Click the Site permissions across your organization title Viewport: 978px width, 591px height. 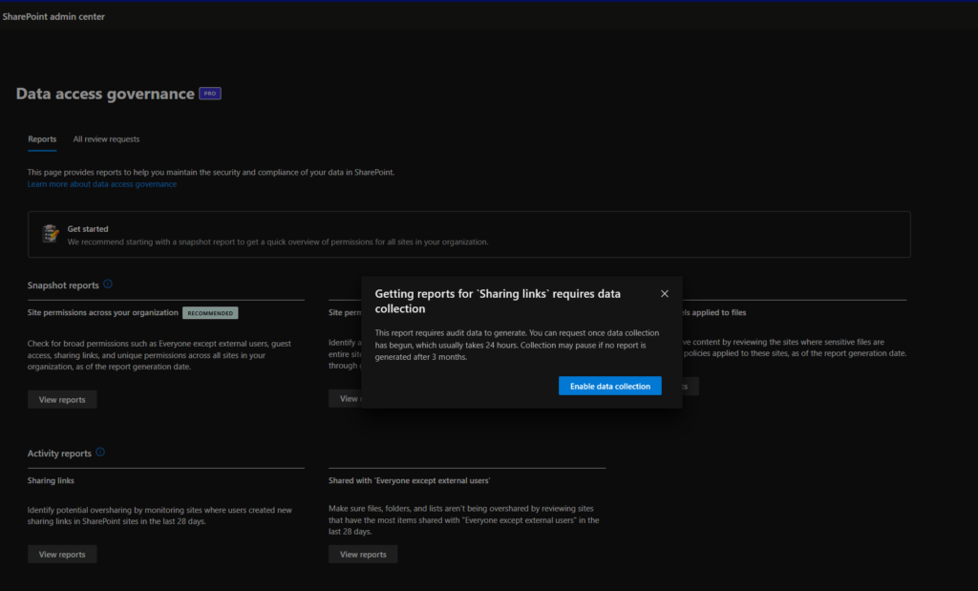tap(103, 312)
